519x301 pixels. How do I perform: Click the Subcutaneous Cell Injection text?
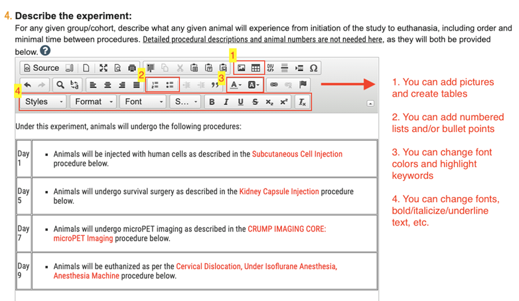tap(297, 154)
